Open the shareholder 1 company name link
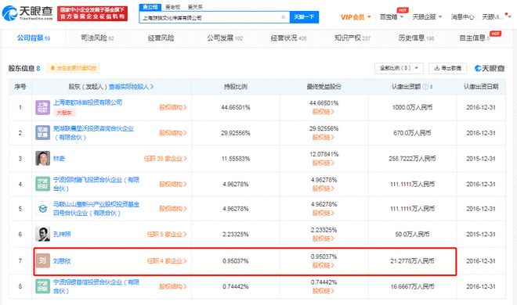This screenshot has width=517, height=305. point(88,102)
